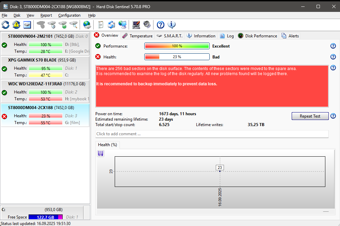
Task: Switch to the Log tab
Action: (227, 36)
